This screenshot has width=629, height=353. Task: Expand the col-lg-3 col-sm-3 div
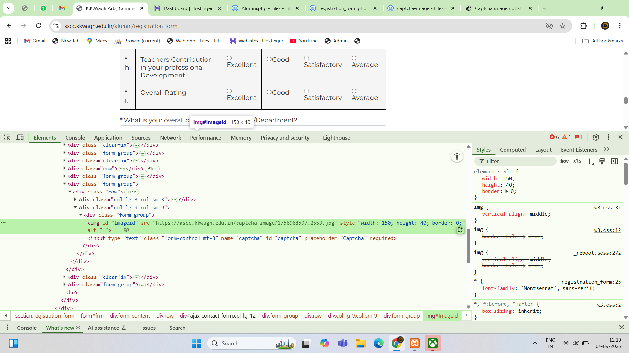click(x=75, y=199)
